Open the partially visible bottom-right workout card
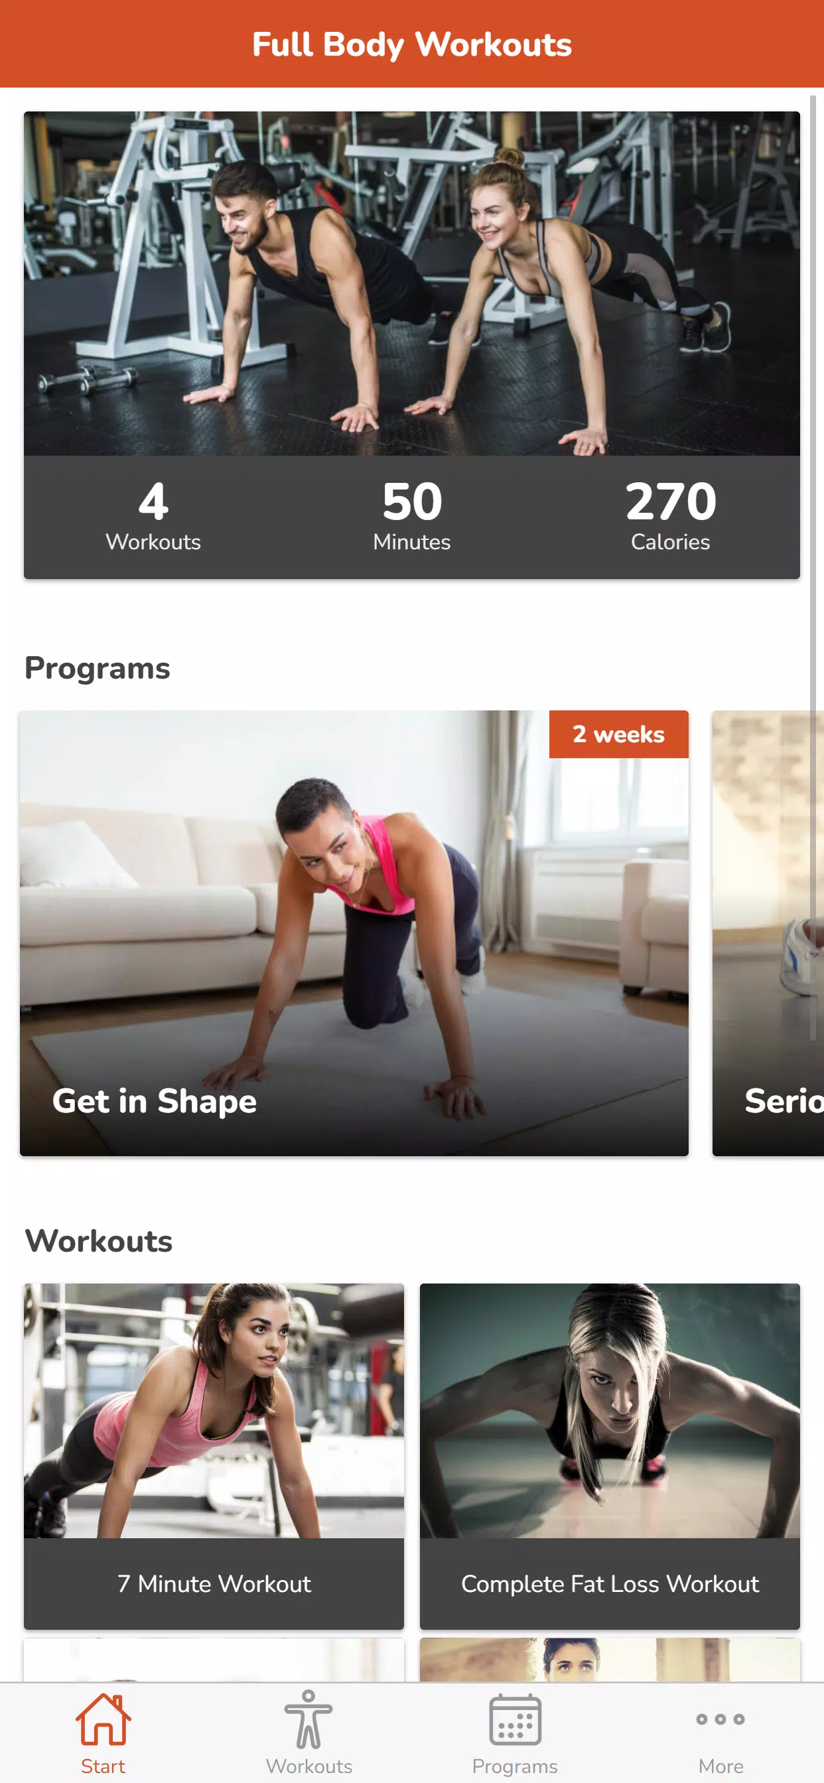Image resolution: width=824 pixels, height=1783 pixels. point(609,1660)
